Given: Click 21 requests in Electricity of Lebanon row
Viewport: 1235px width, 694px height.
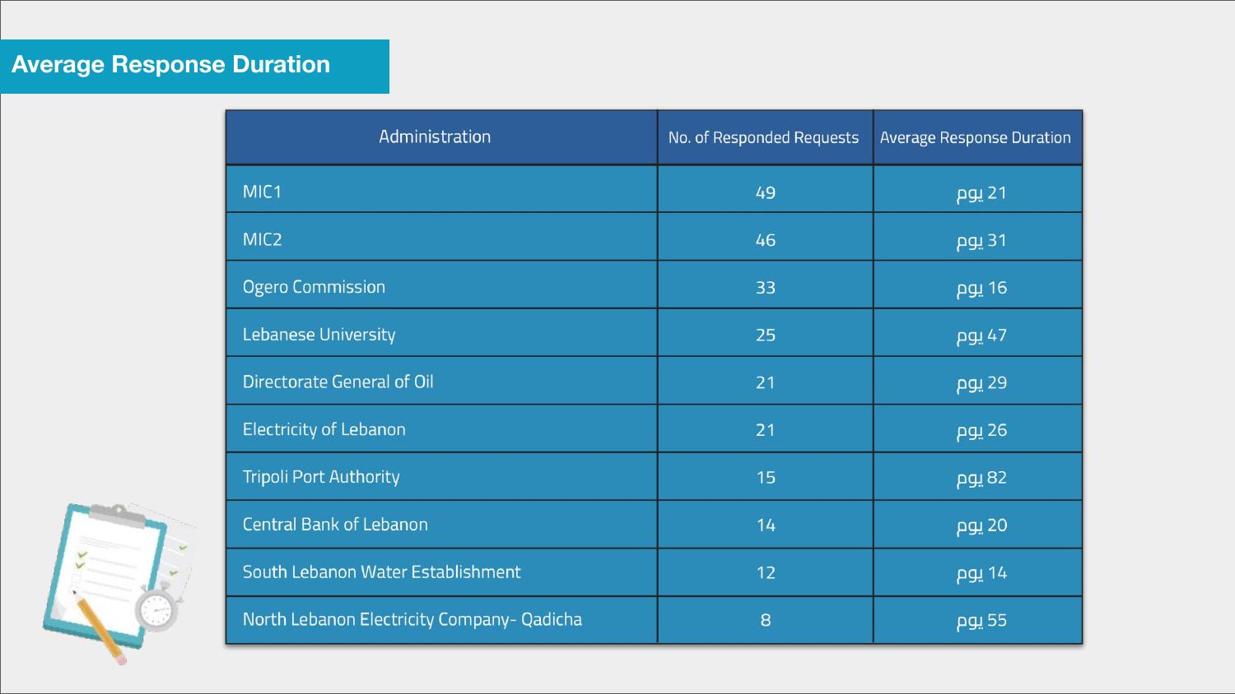Looking at the screenshot, I should tap(765, 429).
